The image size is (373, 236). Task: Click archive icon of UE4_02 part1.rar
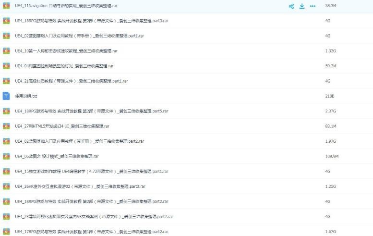(6, 36)
